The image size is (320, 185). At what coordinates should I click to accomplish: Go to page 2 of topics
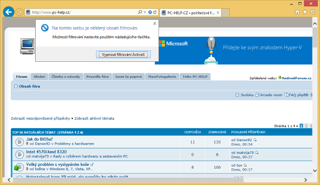[x=306, y=126]
